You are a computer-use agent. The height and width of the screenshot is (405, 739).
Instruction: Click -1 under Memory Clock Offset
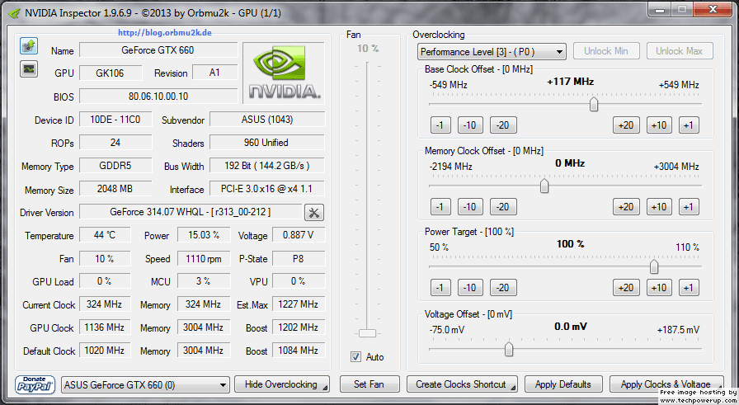click(x=440, y=207)
